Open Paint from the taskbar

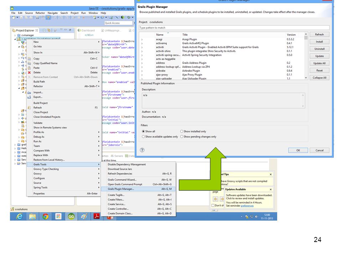[x=84, y=216]
